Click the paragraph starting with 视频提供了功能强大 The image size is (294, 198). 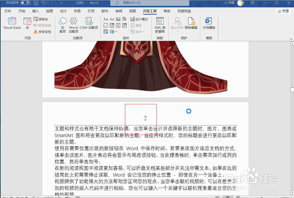point(146,187)
